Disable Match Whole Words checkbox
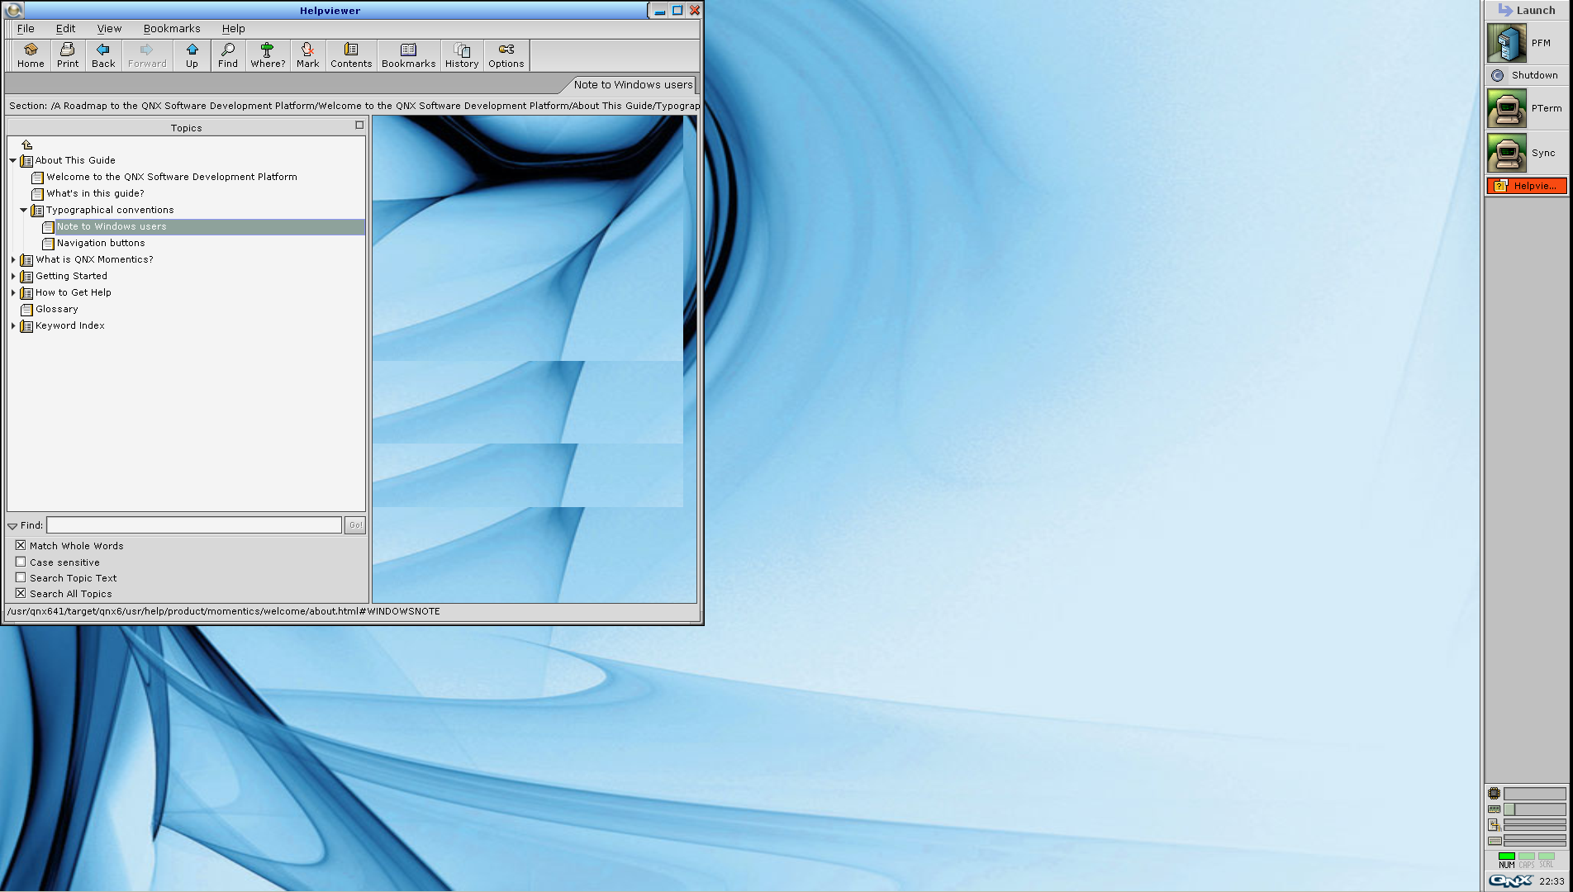The height and width of the screenshot is (892, 1573). pos(21,545)
